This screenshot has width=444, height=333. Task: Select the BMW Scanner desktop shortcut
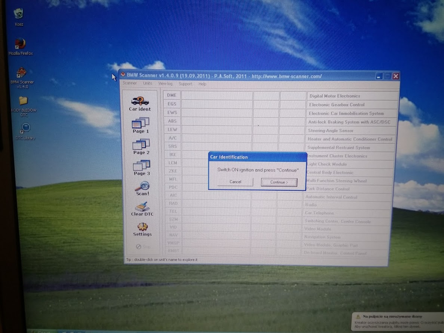(x=21, y=73)
